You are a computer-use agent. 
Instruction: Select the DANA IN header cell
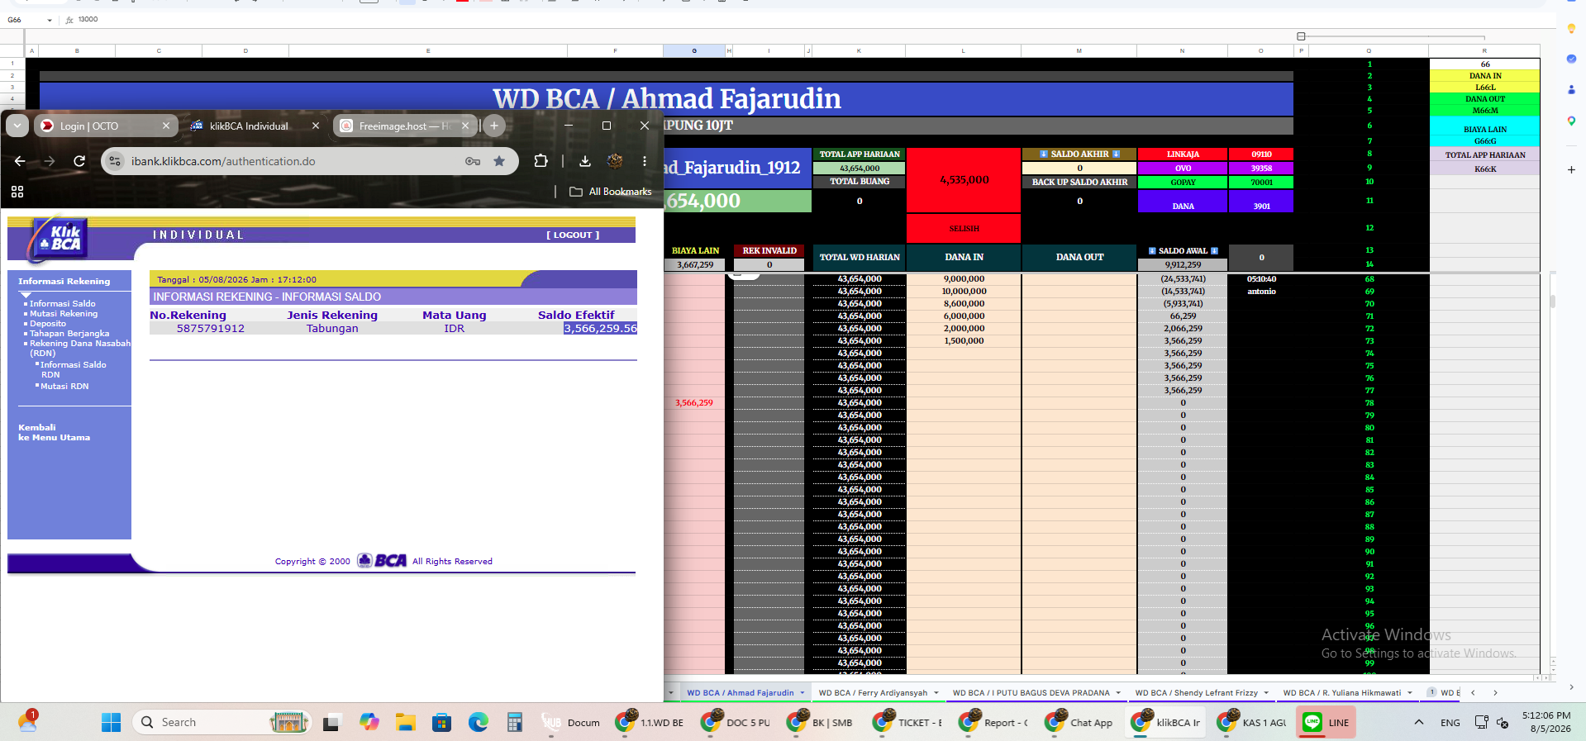pos(964,258)
